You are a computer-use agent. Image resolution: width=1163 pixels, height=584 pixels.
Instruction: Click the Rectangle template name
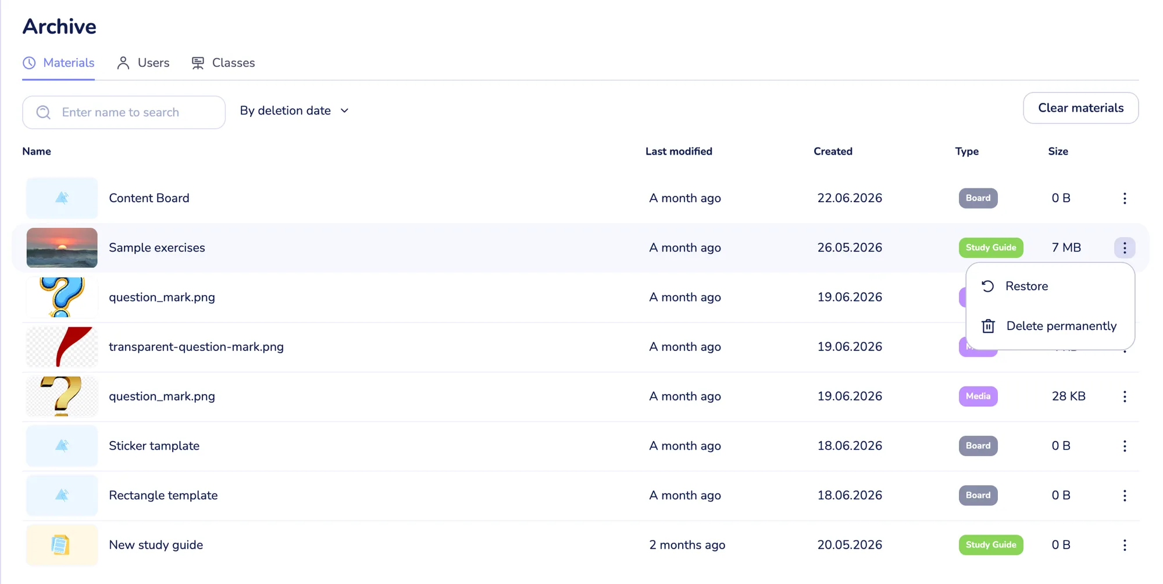click(163, 496)
